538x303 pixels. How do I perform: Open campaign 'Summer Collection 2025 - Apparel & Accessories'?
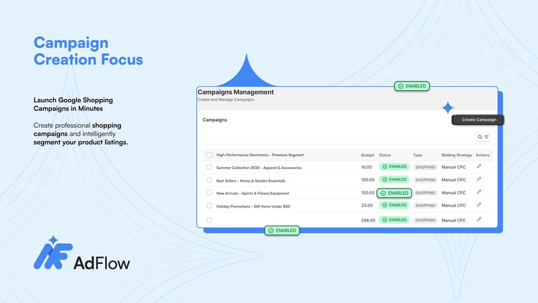tap(259, 168)
